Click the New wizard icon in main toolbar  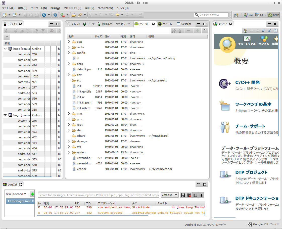pyautogui.click(x=5, y=15)
